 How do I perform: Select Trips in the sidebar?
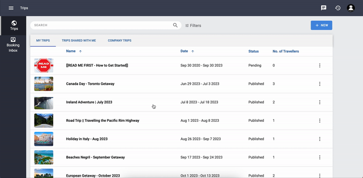[13, 26]
